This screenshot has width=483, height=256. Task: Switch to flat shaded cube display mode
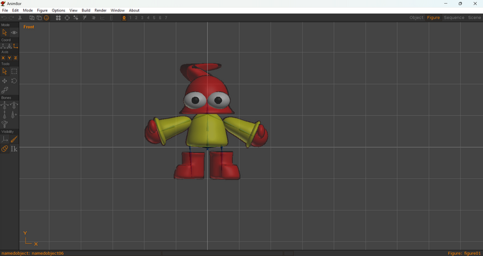(39, 18)
